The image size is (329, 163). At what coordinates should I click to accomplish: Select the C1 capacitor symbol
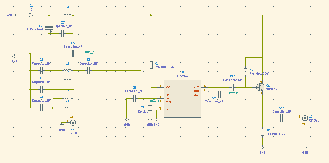tap(41, 71)
